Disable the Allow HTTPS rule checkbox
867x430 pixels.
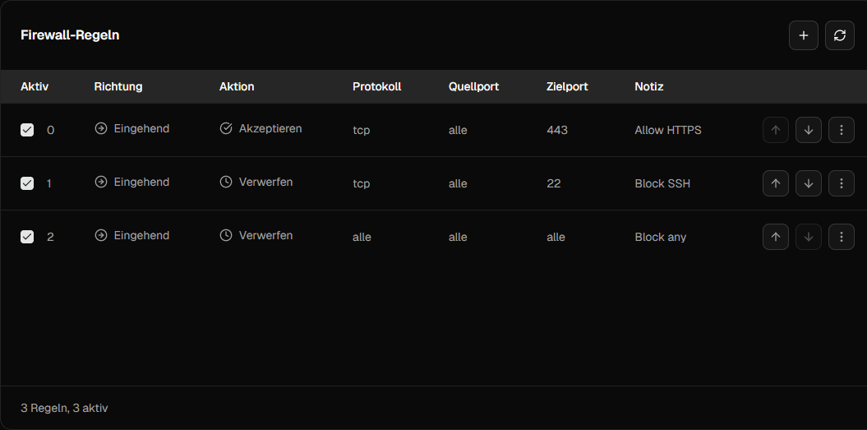click(x=27, y=130)
